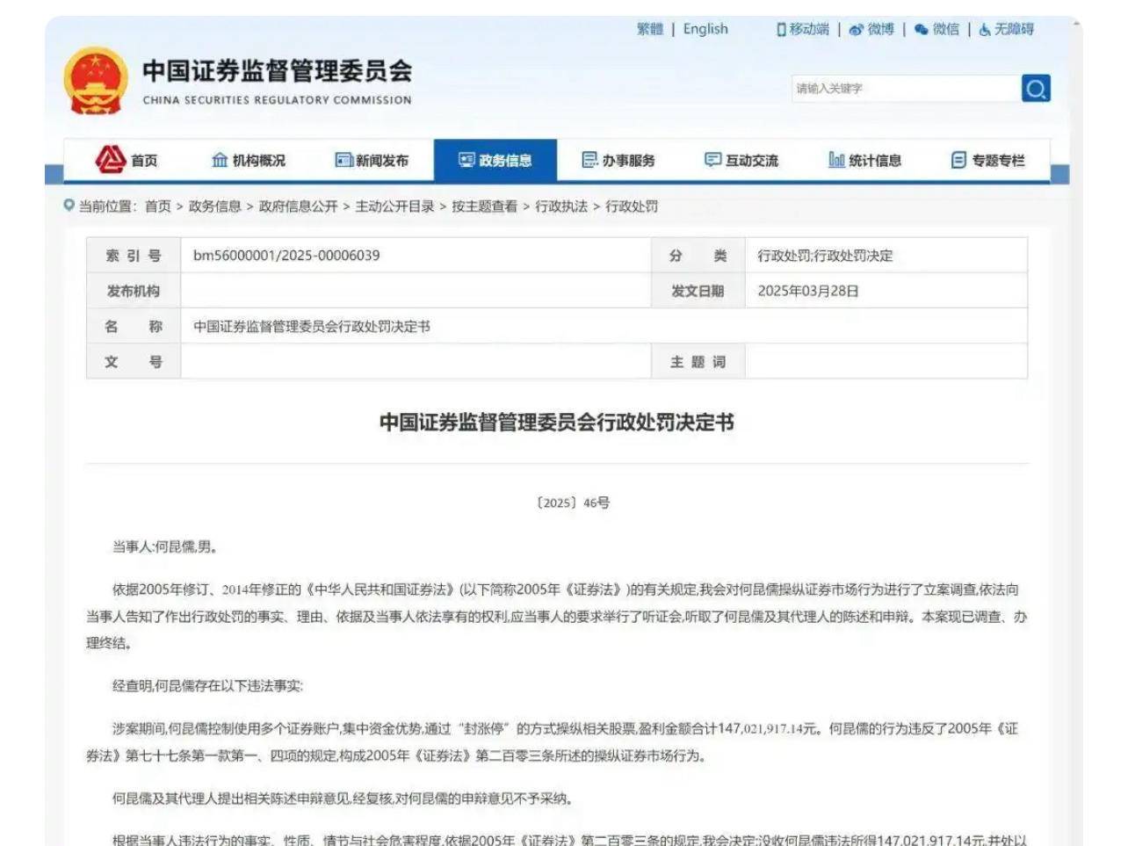This screenshot has width=1128, height=846.
Task: Click the red home icon beside 首页
Action: [111, 159]
